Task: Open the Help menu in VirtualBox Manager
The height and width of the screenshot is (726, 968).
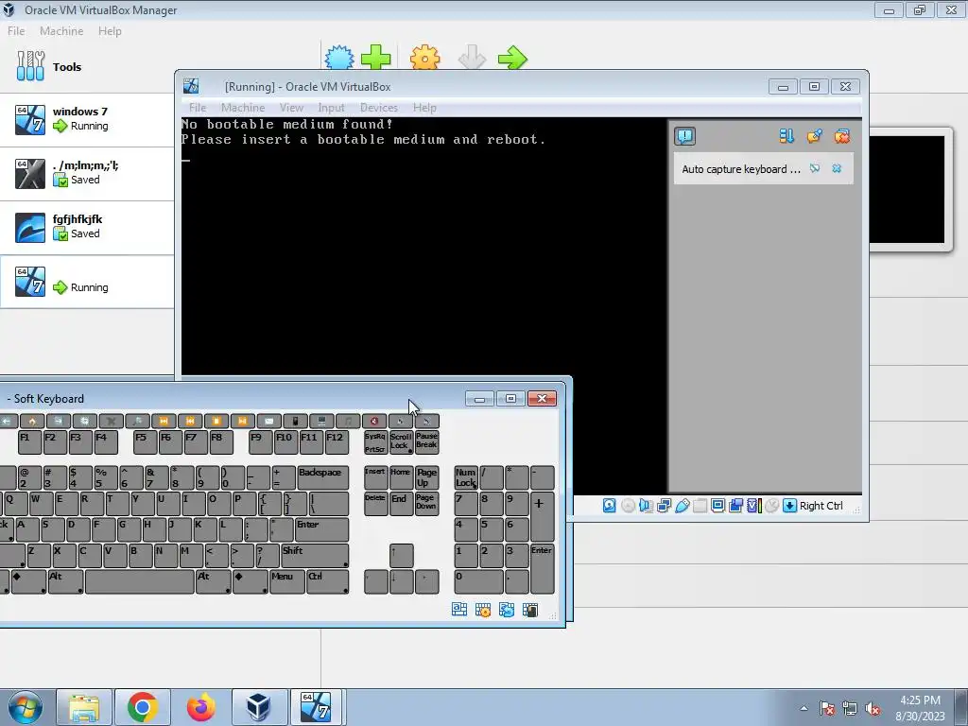Action: tap(110, 31)
